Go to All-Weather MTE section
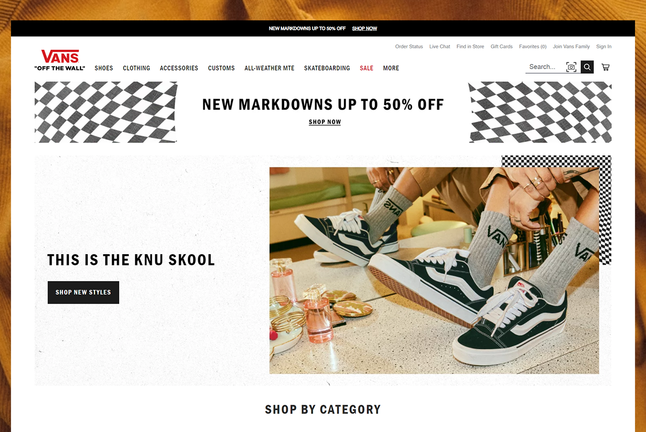This screenshot has width=646, height=432. pyautogui.click(x=269, y=68)
